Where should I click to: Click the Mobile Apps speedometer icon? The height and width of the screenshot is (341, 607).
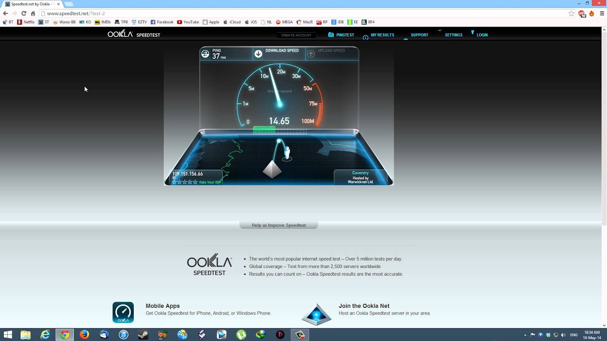click(x=123, y=313)
